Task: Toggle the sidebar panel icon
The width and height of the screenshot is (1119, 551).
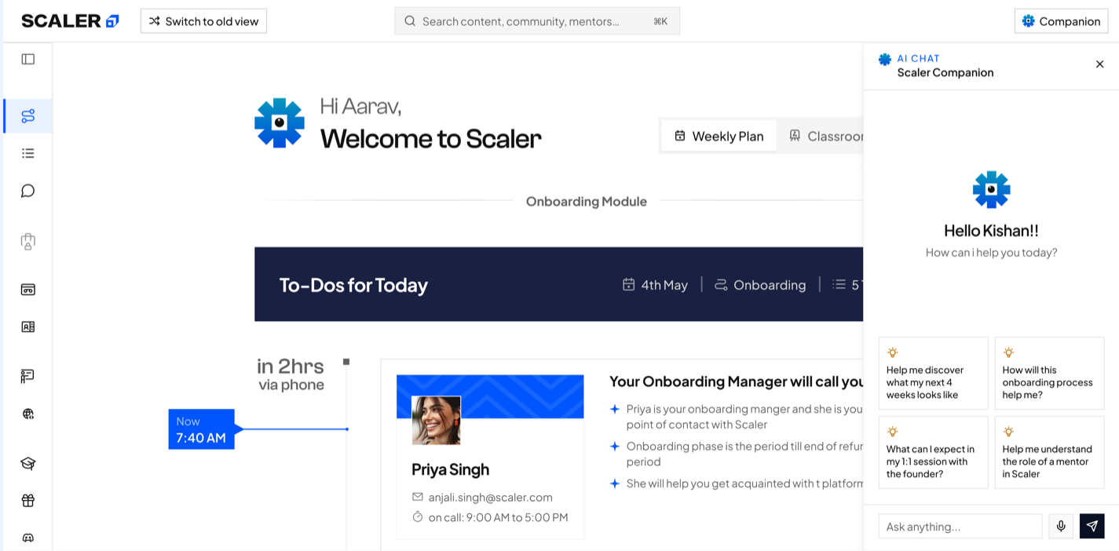Action: tap(28, 59)
